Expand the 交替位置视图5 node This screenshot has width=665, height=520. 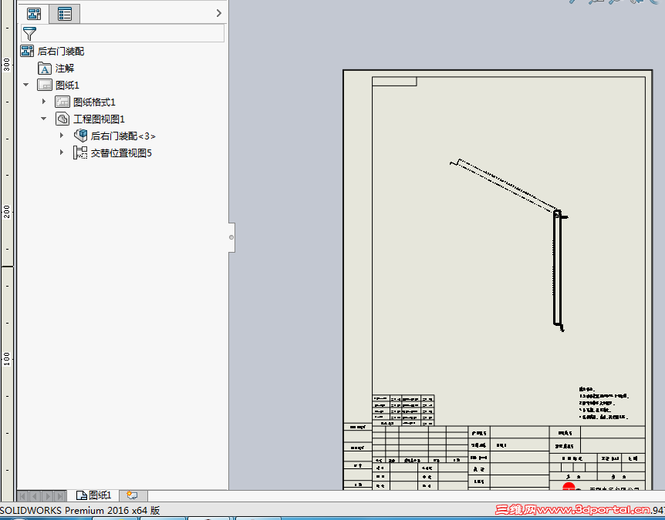[62, 152]
